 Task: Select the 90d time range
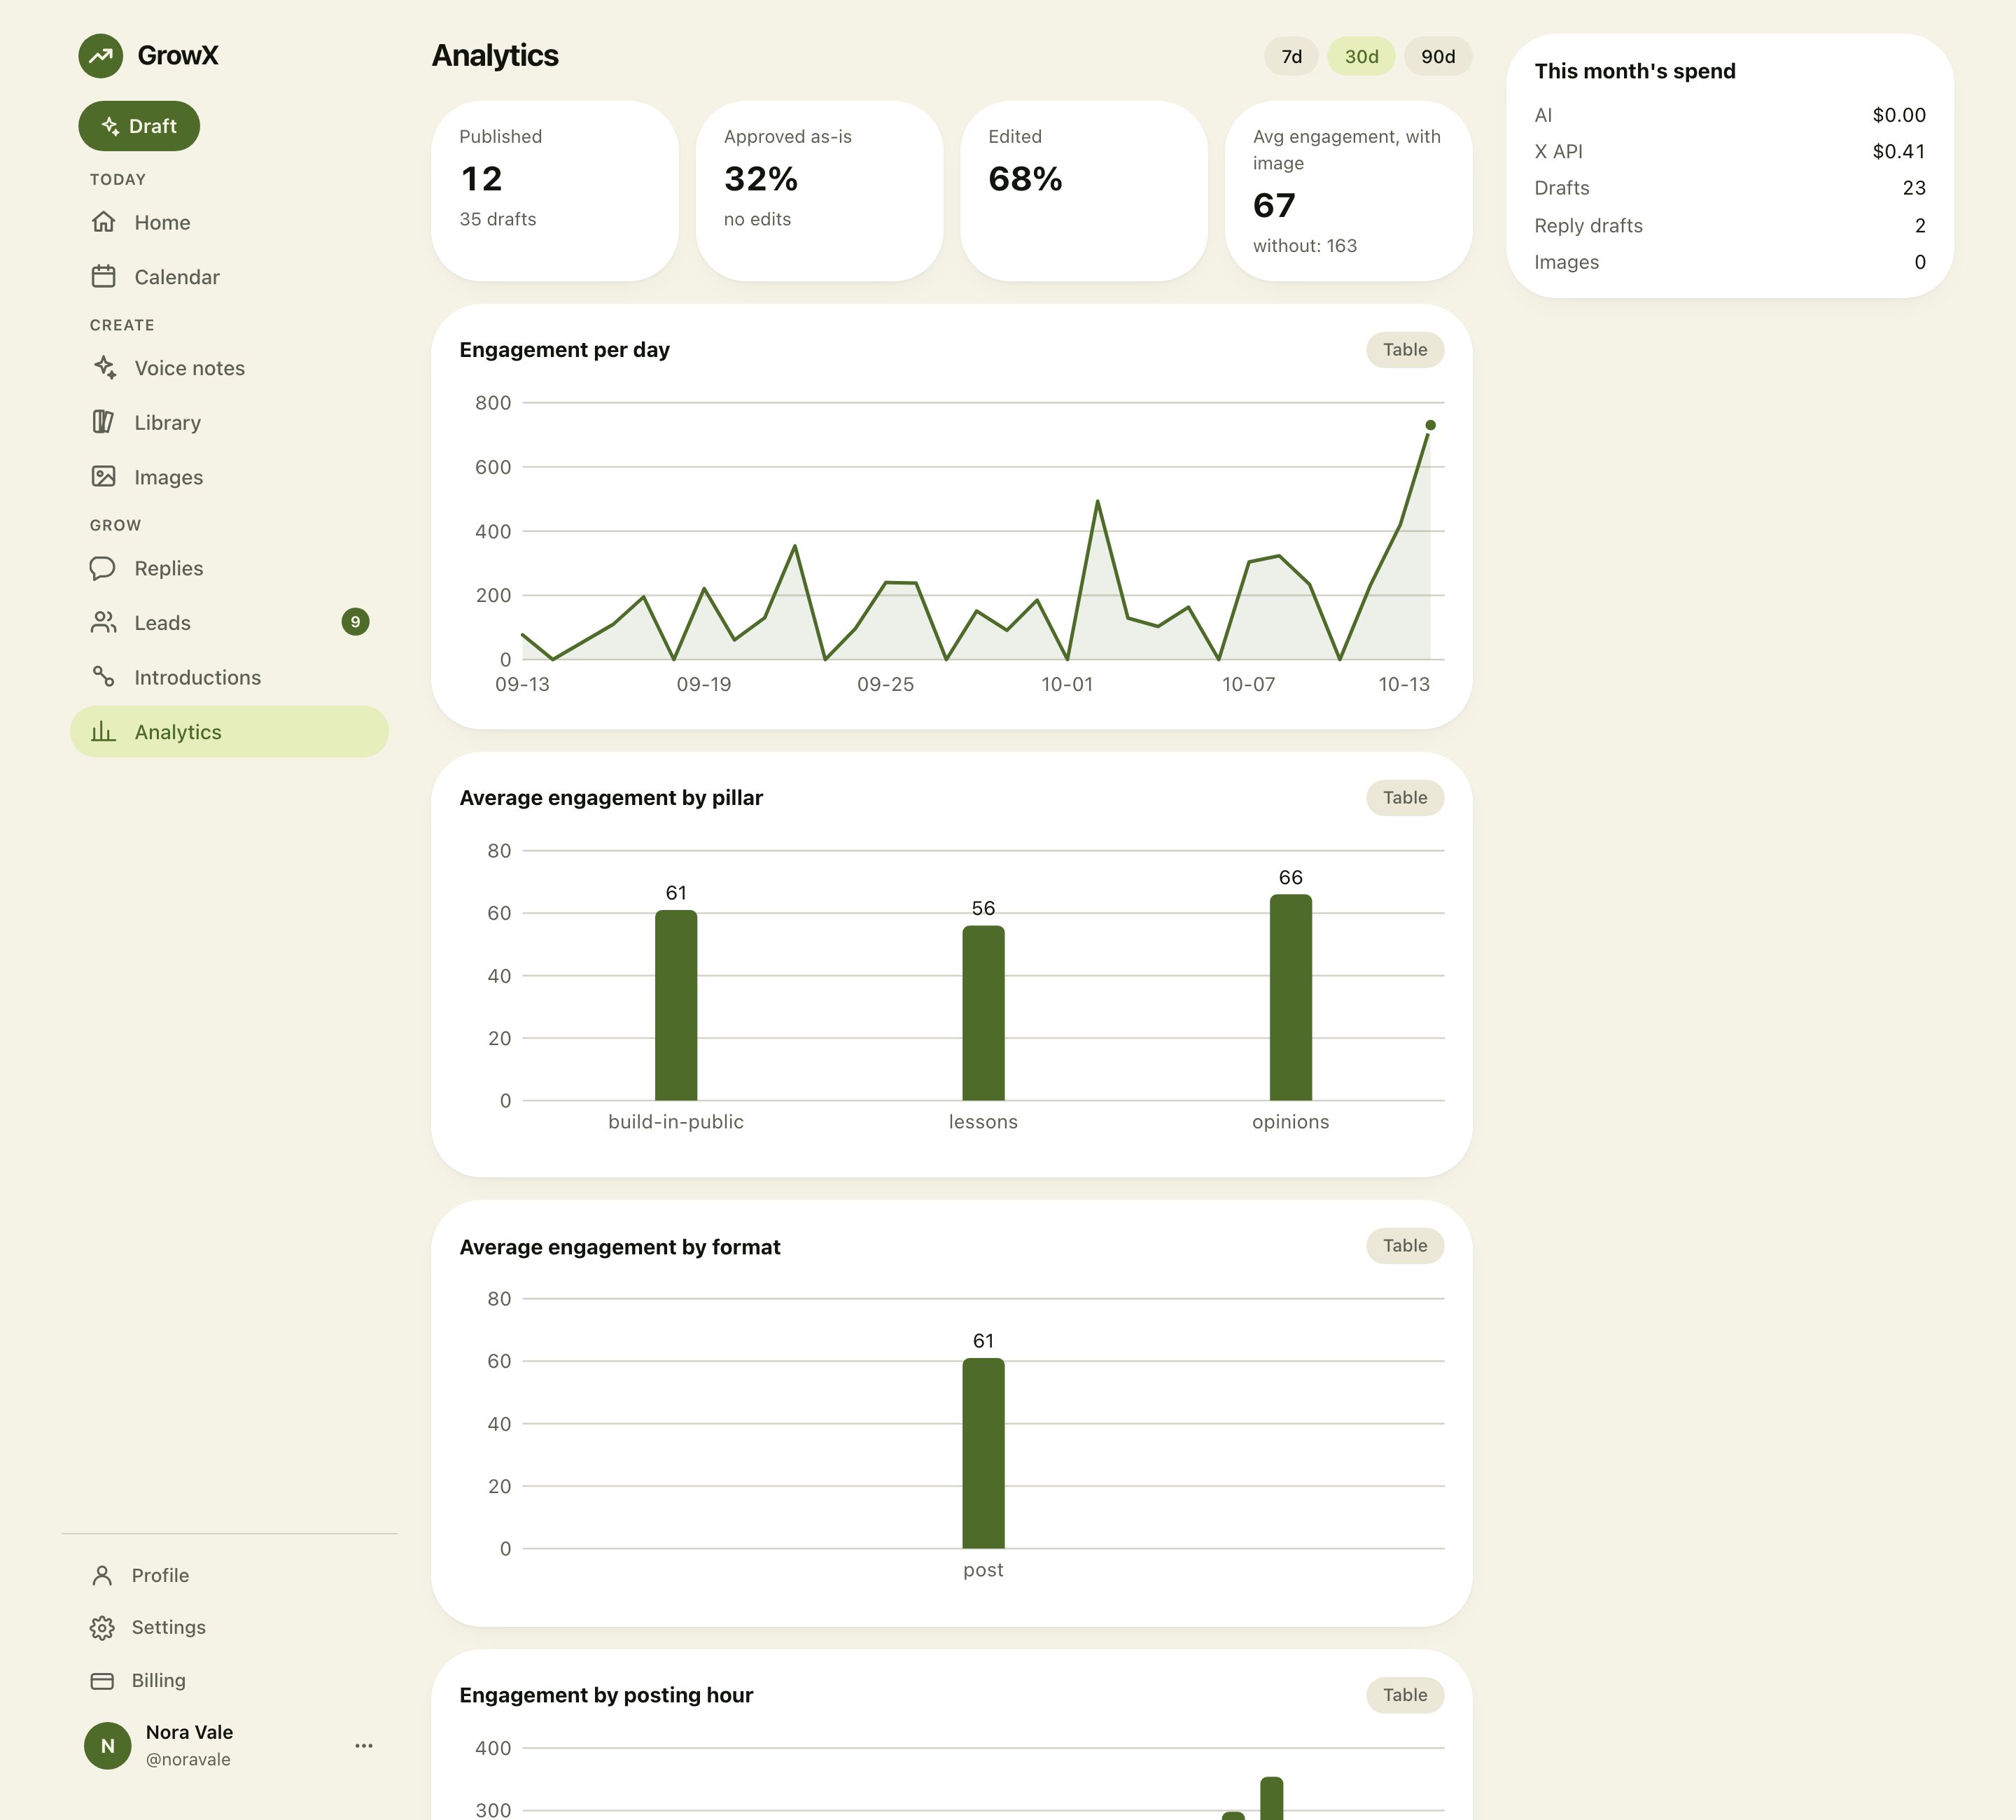[1438, 57]
